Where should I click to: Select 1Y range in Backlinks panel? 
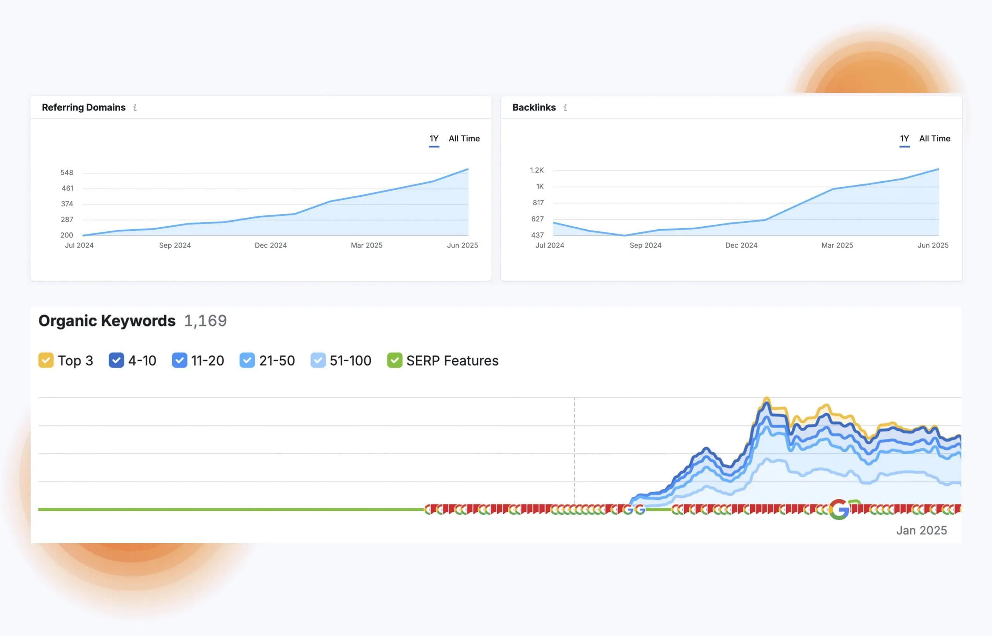[904, 139]
